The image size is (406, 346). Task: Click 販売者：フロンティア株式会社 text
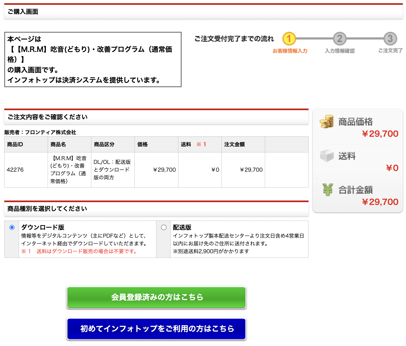[40, 132]
